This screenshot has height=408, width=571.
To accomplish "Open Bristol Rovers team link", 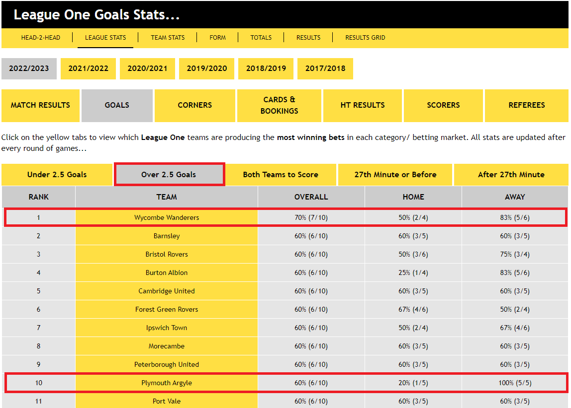I will coord(167,254).
